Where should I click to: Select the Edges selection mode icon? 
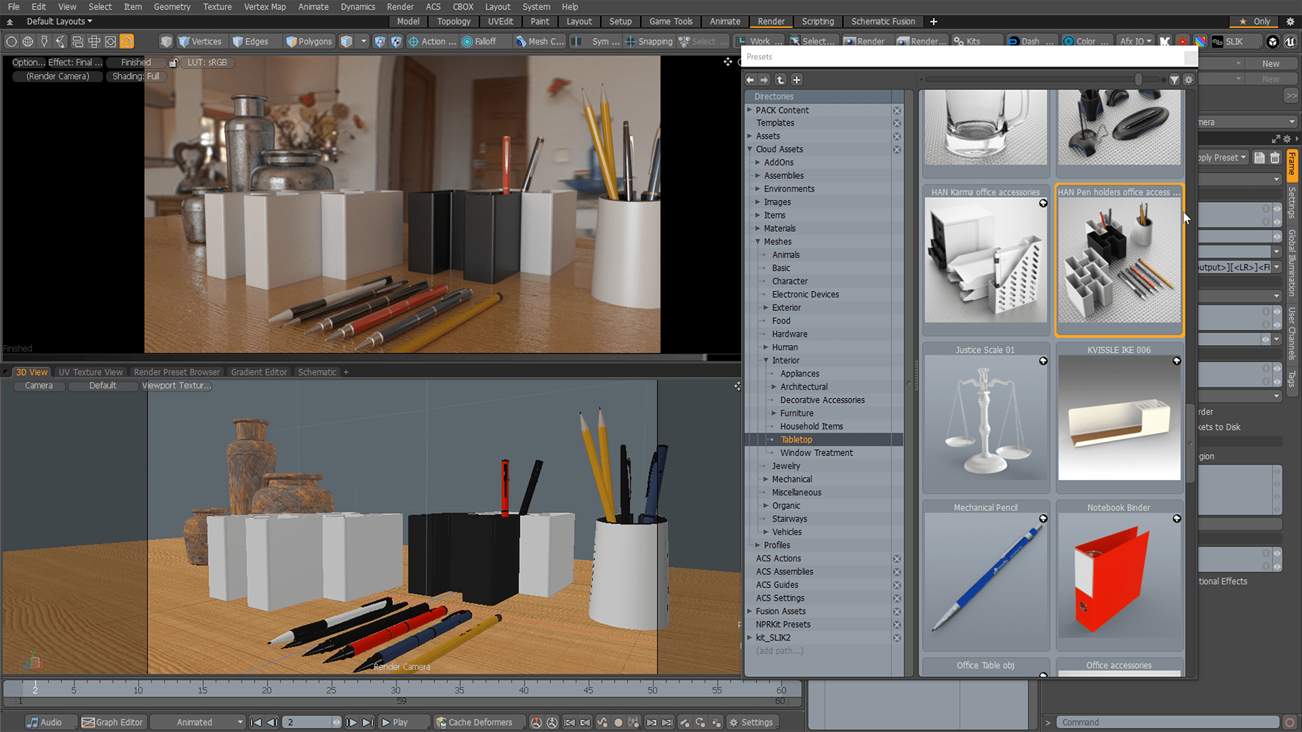237,41
